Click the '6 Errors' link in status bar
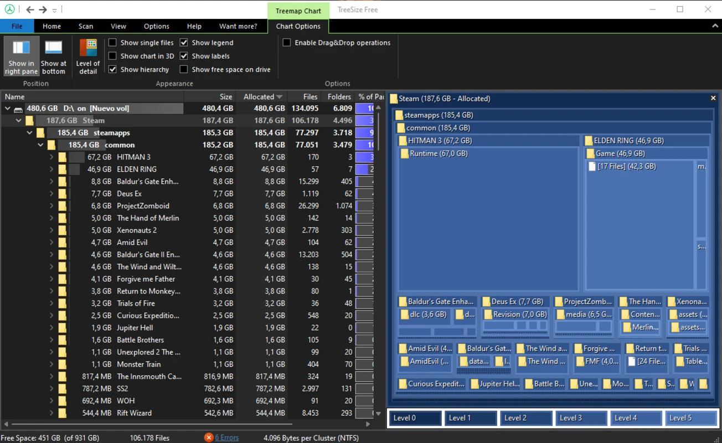Viewport: 722px width, 443px height. pos(225,437)
